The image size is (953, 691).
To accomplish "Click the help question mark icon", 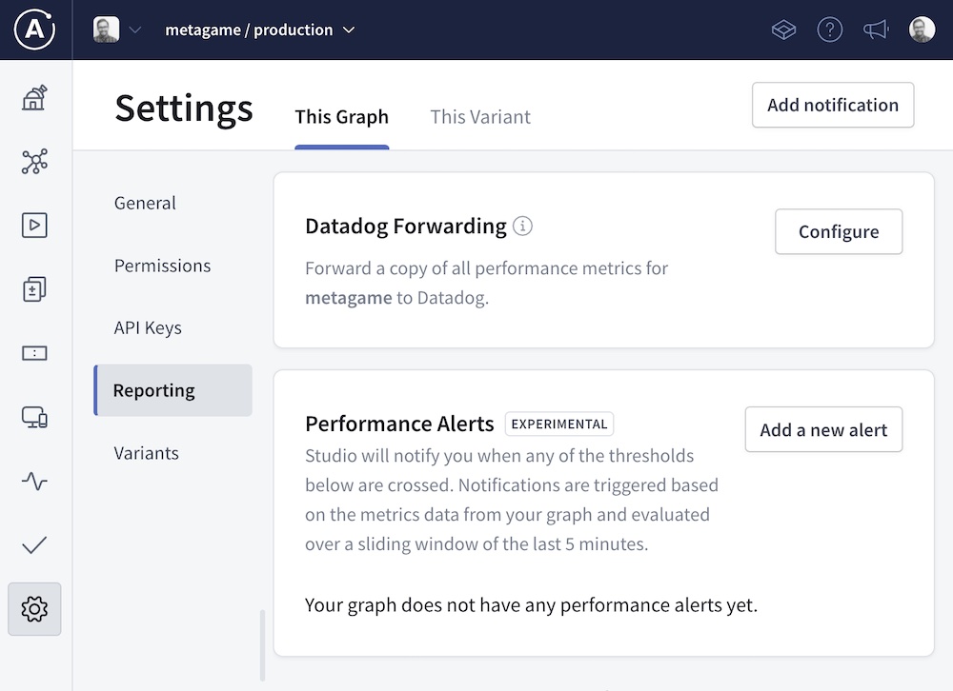I will click(x=830, y=30).
